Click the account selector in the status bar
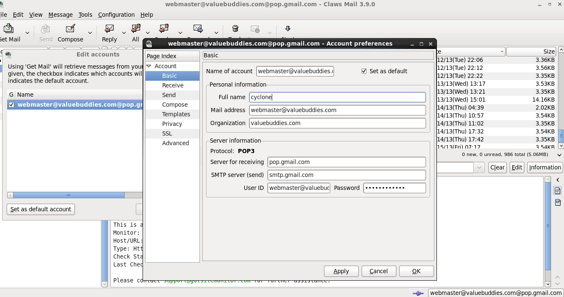The height and width of the screenshot is (297, 564). click(x=496, y=293)
